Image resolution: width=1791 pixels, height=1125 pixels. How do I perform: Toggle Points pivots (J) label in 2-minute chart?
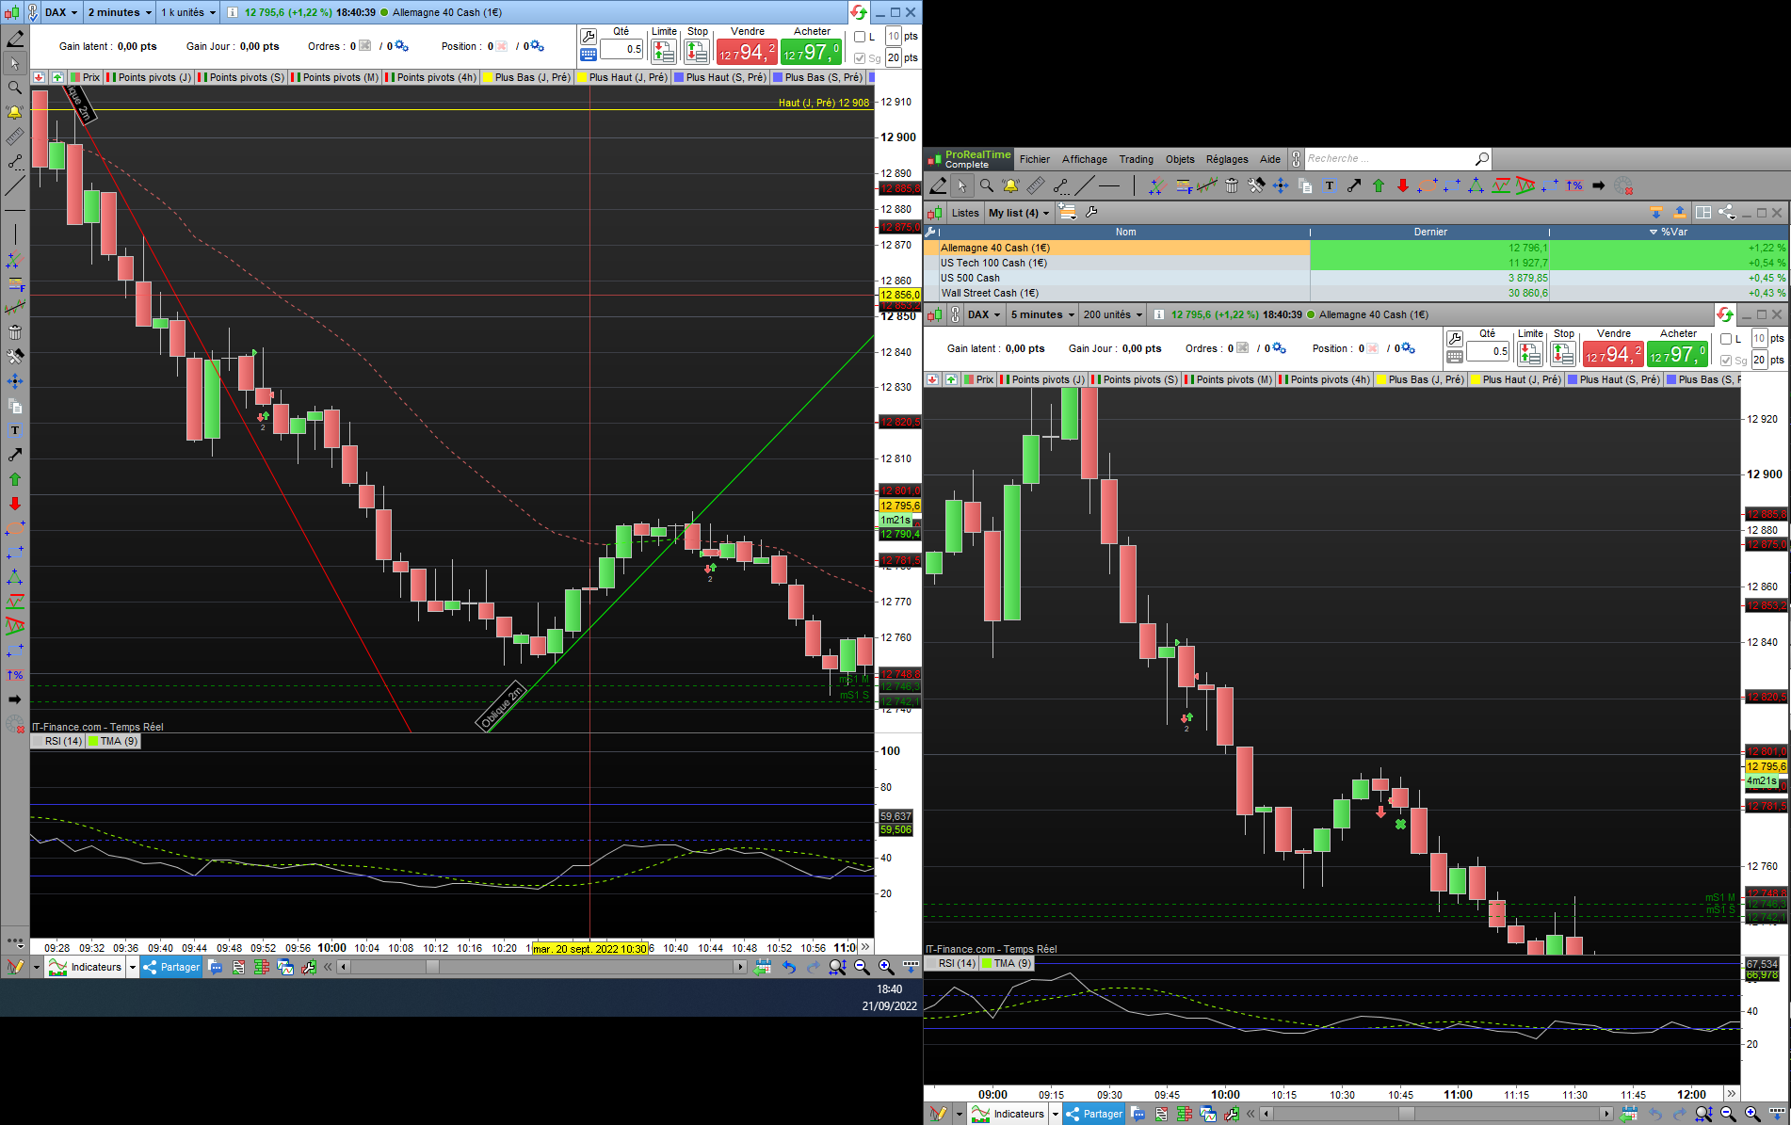pyautogui.click(x=150, y=77)
